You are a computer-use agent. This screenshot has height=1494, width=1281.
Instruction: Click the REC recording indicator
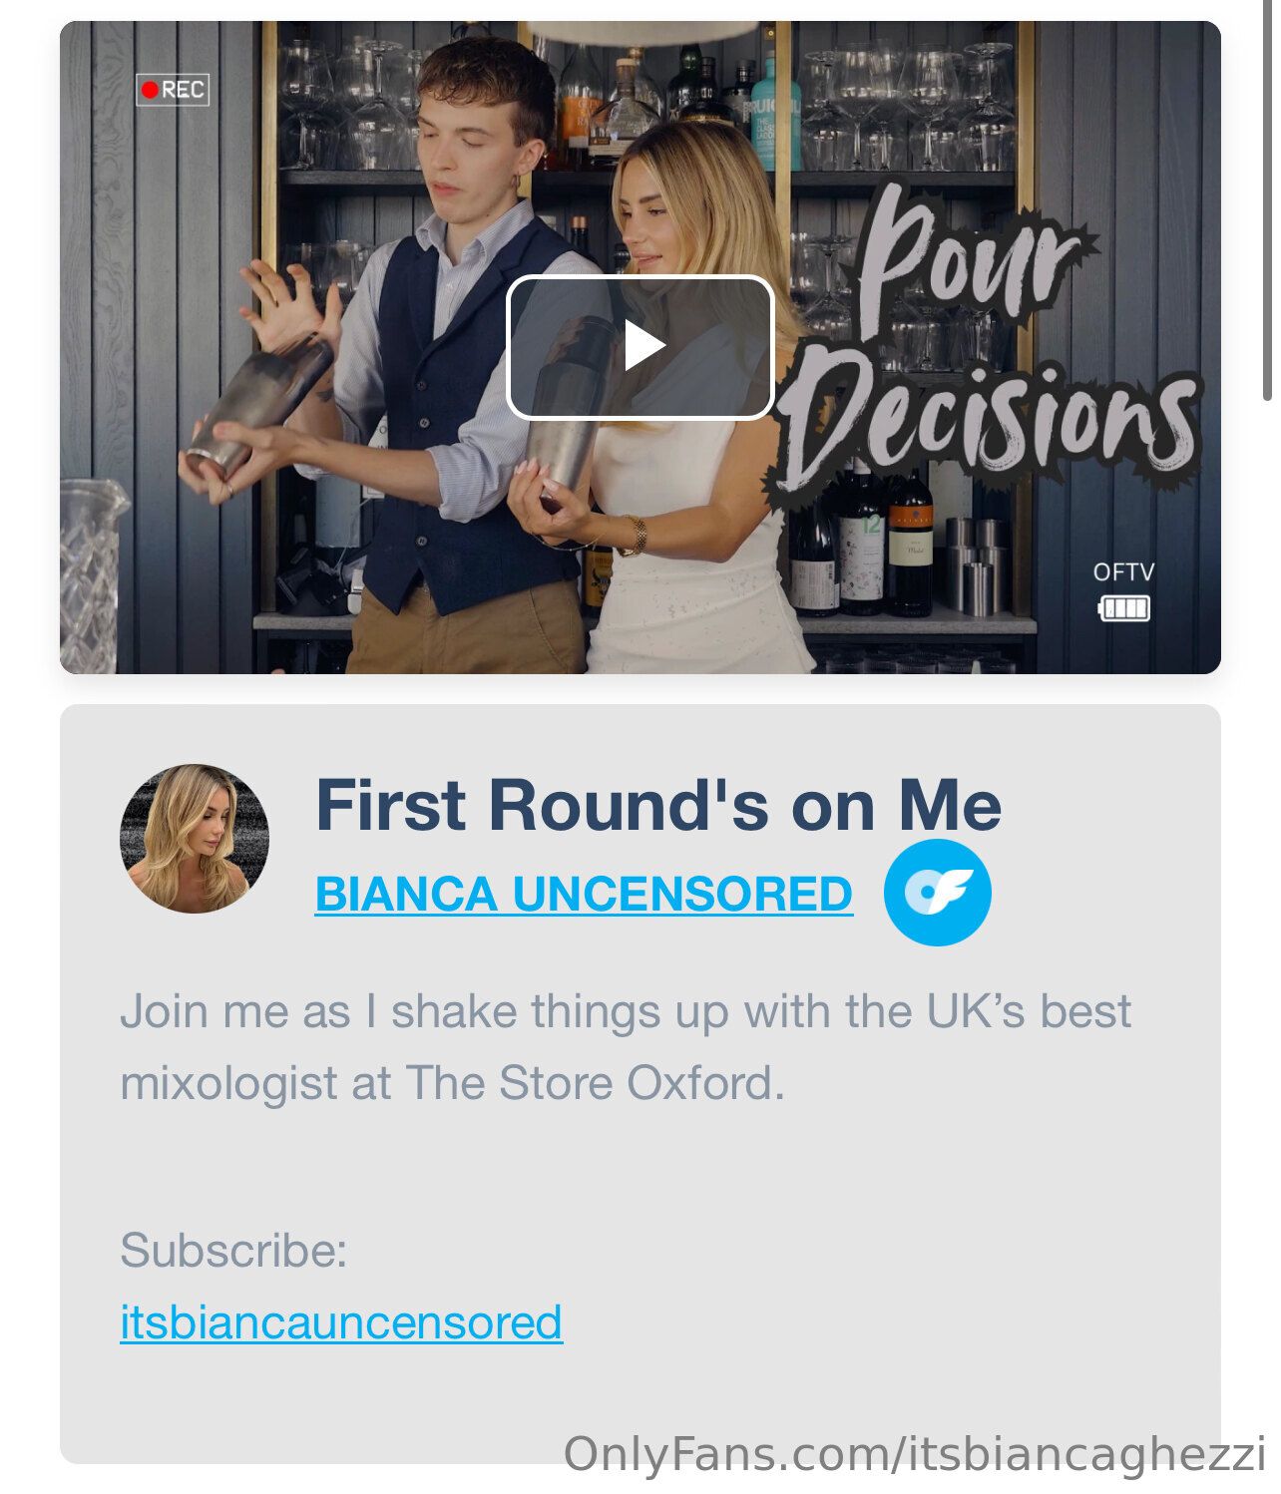point(173,90)
